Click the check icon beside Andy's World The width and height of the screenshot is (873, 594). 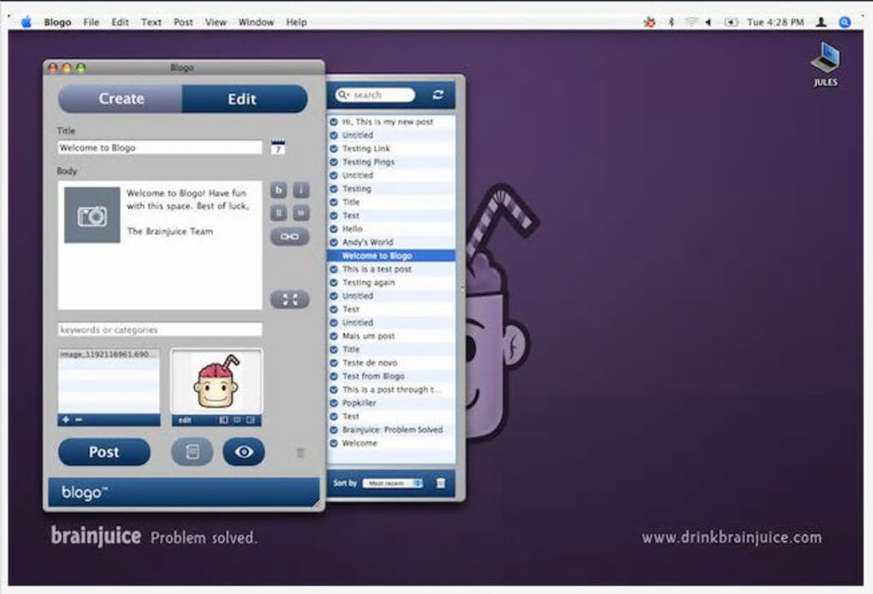pos(334,242)
